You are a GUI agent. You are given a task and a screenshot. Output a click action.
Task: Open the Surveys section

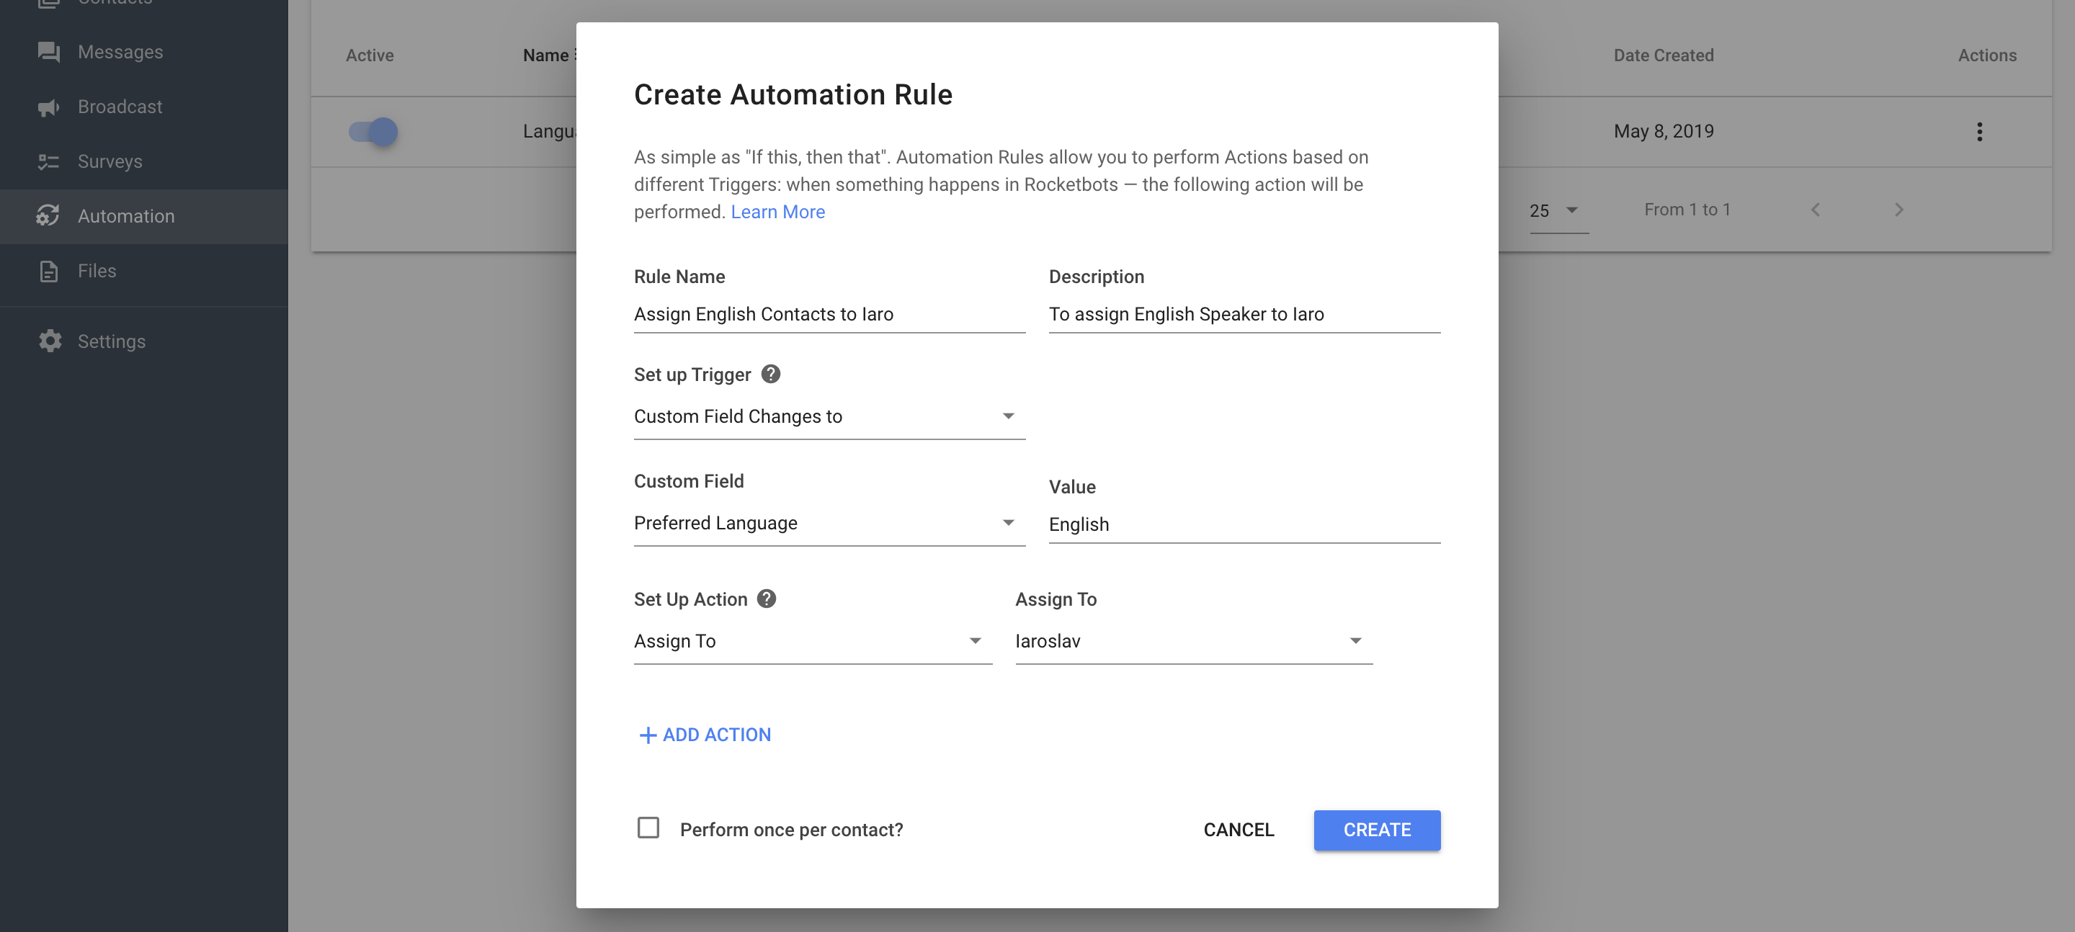[110, 161]
